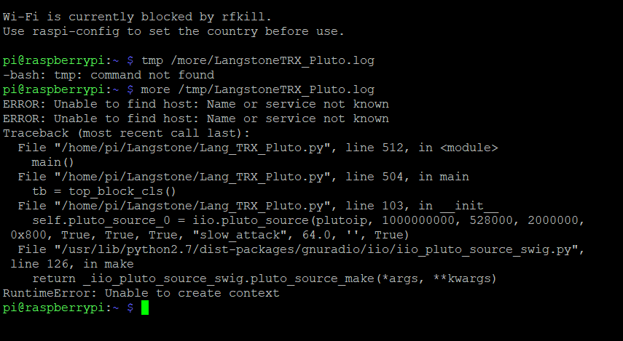Click the 'Use raspi-config to set the country' line
Screen dimensions: 623x341
pos(173,31)
